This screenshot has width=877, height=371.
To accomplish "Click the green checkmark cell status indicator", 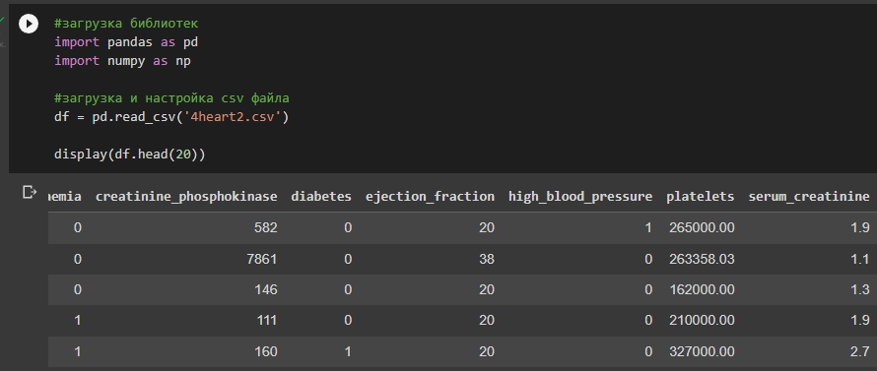I will 2,19.
